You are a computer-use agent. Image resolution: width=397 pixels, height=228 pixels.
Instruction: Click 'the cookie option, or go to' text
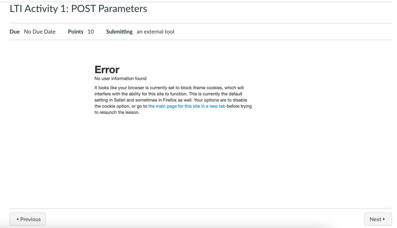tap(121, 106)
